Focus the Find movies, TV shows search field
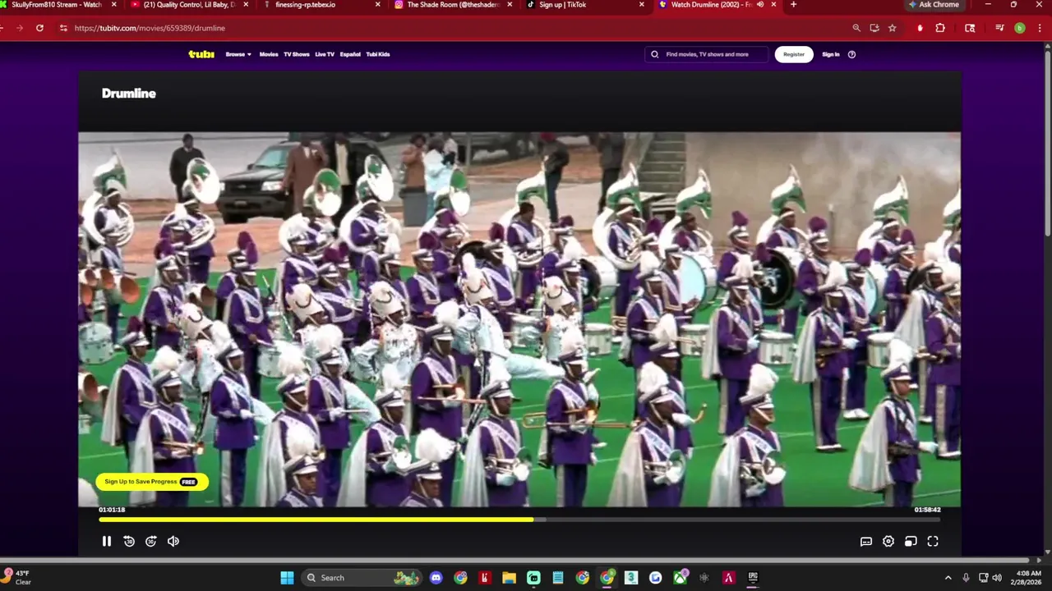The height and width of the screenshot is (591, 1052). coord(707,54)
